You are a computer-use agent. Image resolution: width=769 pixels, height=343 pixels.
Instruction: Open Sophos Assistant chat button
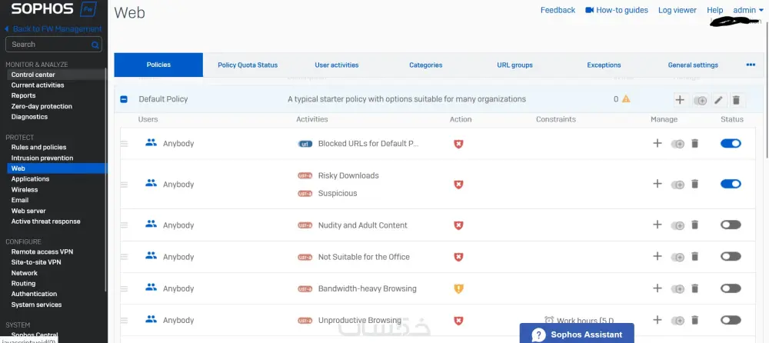[x=577, y=335]
